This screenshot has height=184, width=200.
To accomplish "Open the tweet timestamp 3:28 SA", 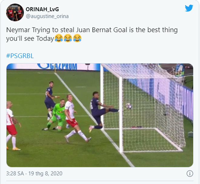I will pos(15,173).
